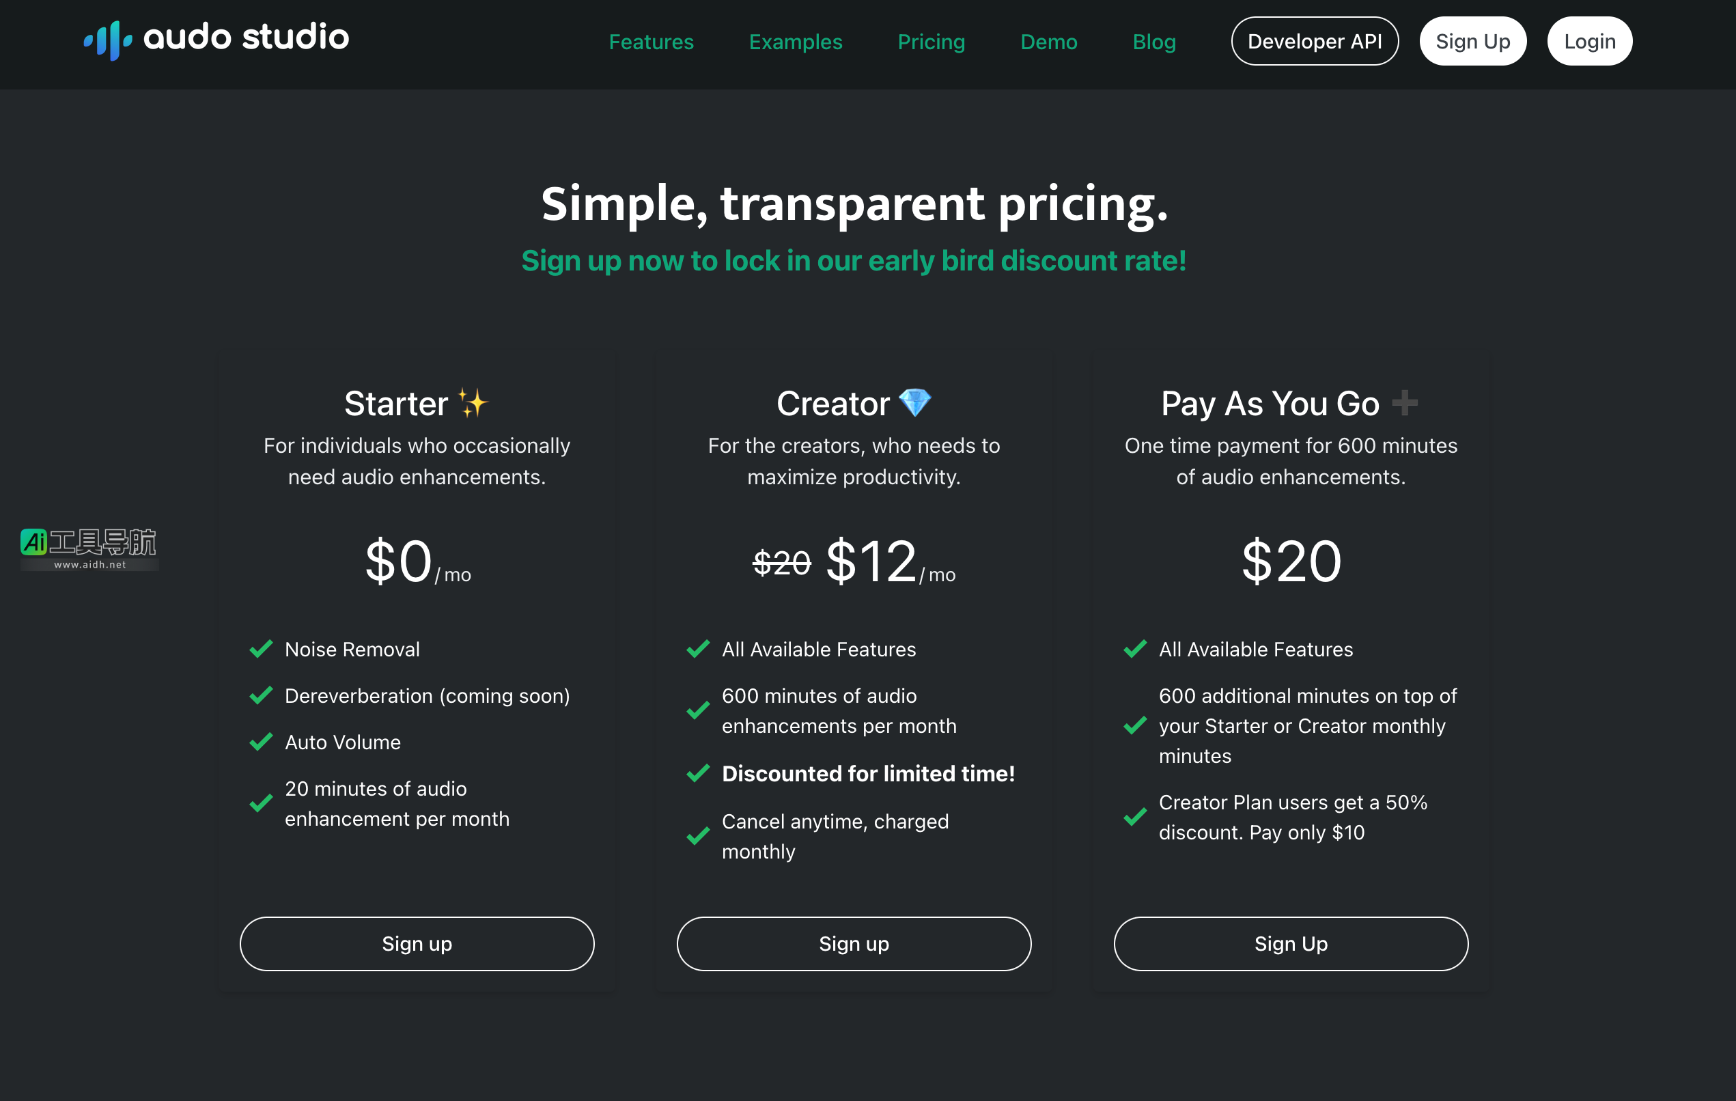Click the checkmark beside Discounted for limited time
Image resolution: width=1736 pixels, height=1101 pixels.
point(698,774)
